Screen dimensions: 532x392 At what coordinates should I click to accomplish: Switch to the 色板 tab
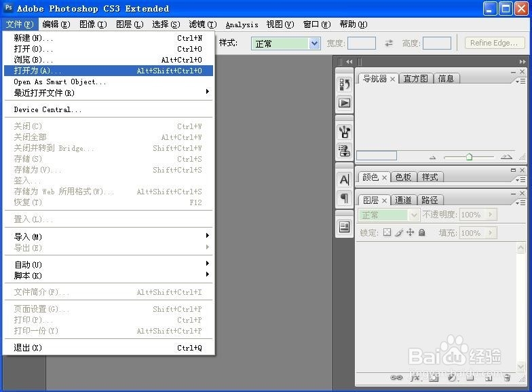click(x=403, y=177)
